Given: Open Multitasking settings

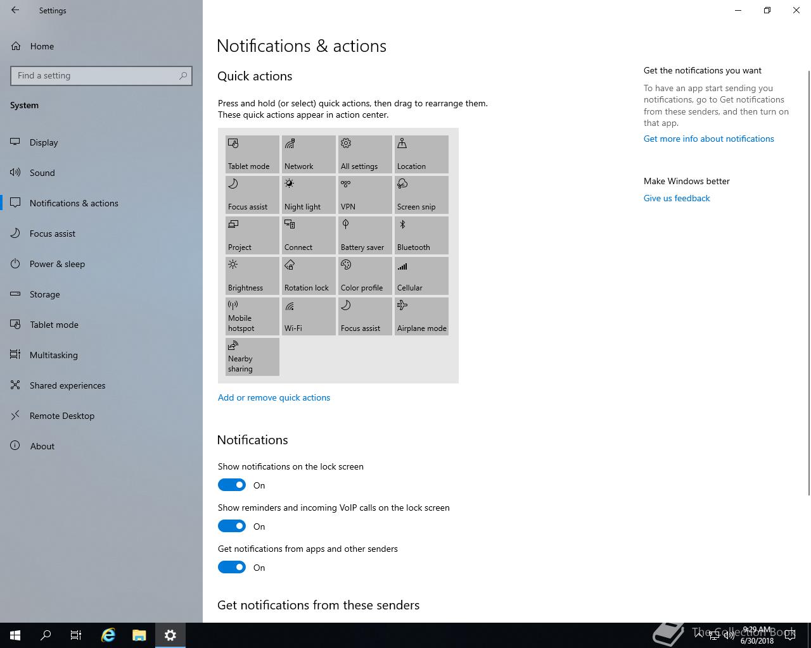Looking at the screenshot, I should (x=101, y=355).
